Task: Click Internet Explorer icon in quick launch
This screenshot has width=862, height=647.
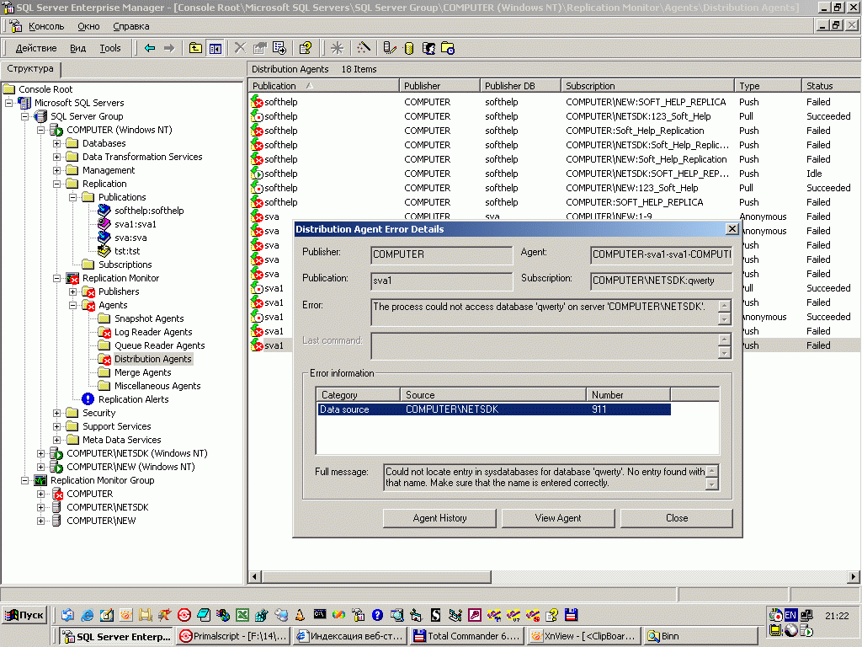Action: point(87,615)
